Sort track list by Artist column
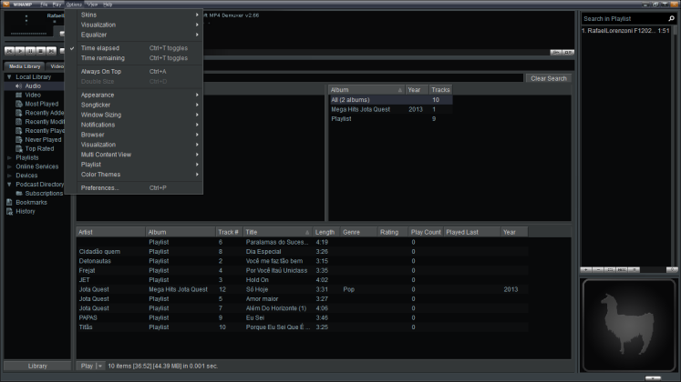 pos(110,232)
